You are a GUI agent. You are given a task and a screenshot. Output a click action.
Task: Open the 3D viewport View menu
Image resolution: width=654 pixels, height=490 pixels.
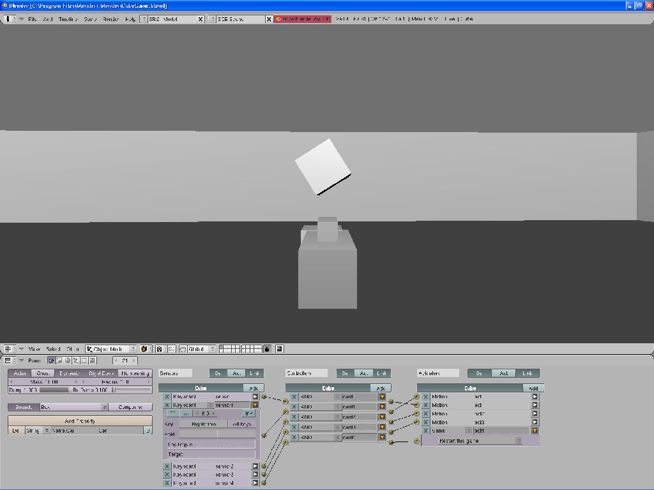[x=34, y=349]
